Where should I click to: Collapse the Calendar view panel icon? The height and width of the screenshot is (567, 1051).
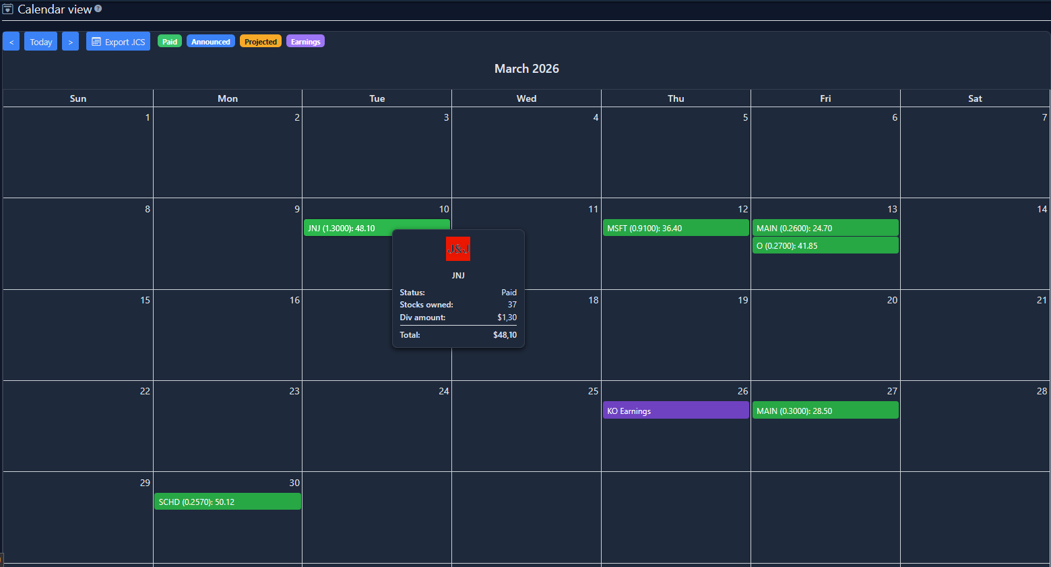pyautogui.click(x=8, y=9)
